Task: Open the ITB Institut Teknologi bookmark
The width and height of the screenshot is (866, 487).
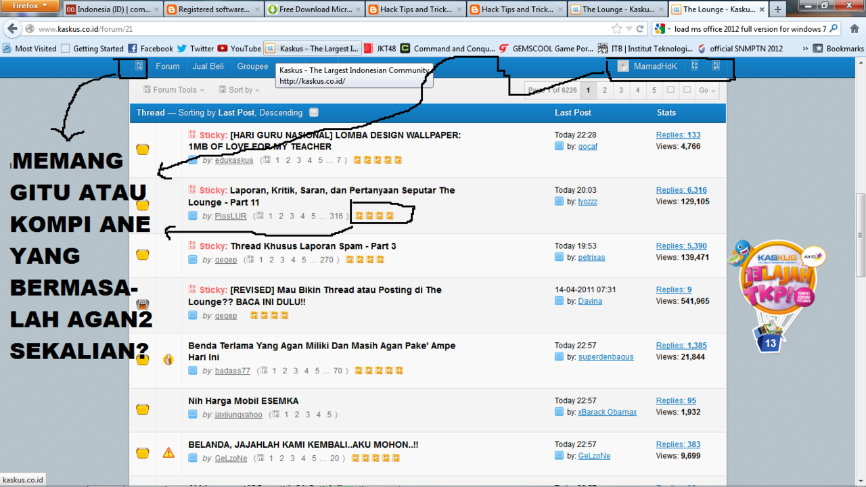Action: pos(646,49)
